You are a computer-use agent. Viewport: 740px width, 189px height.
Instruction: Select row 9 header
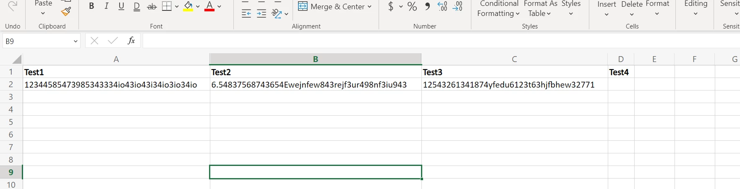click(11, 172)
